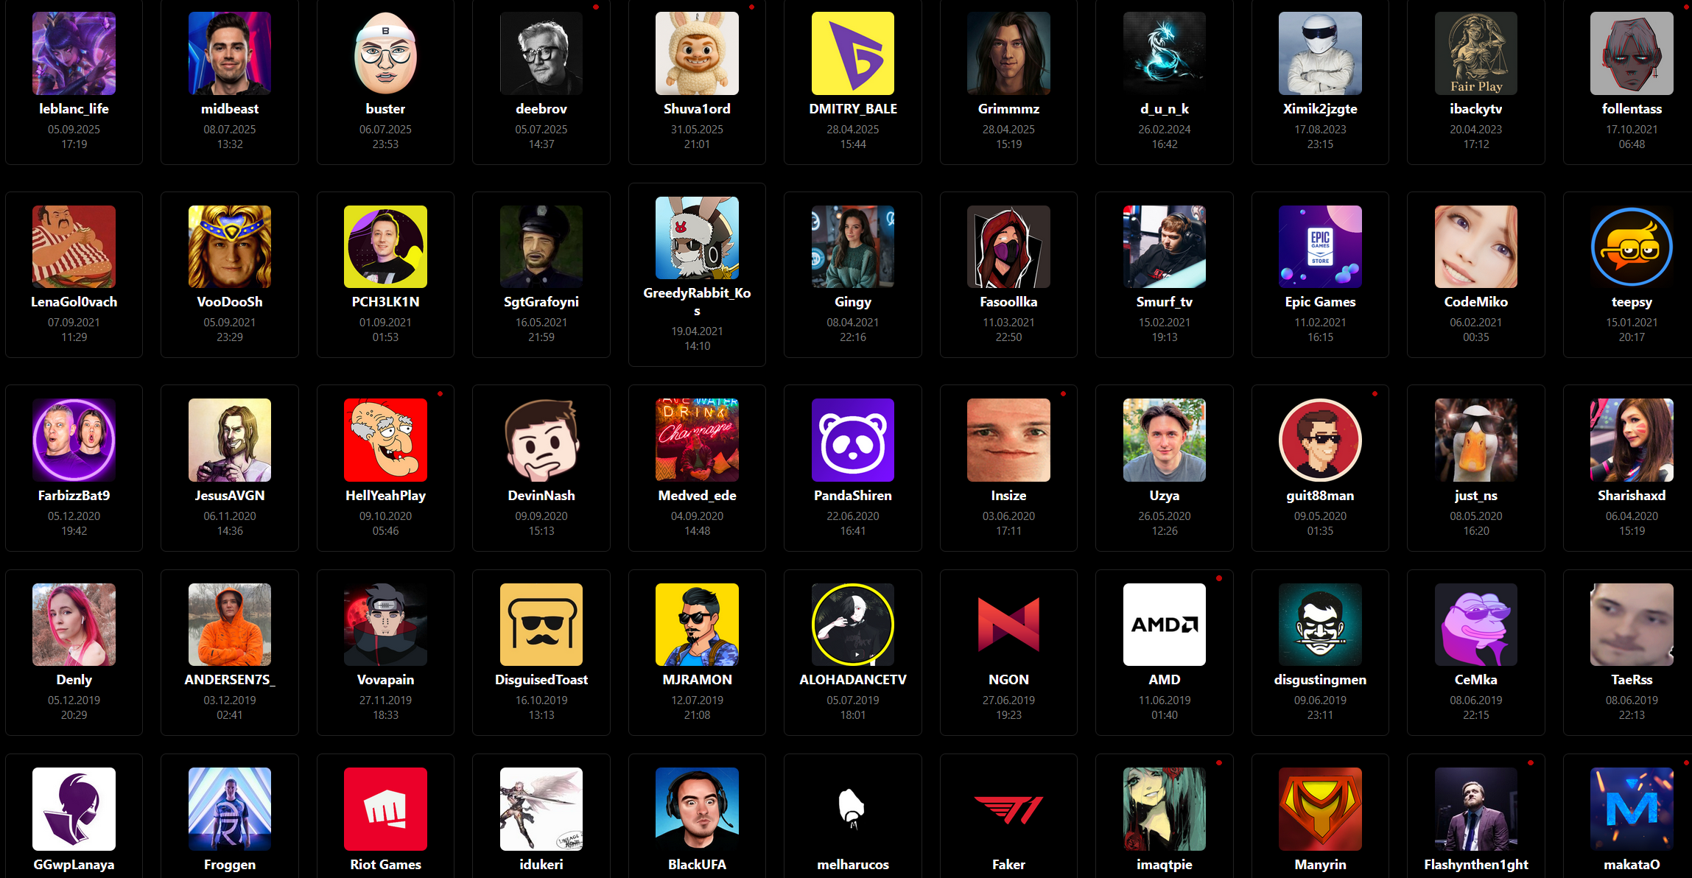Viewport: 1692px width, 878px height.
Task: Select the JesusAVGN profile picture
Action: click(230, 440)
